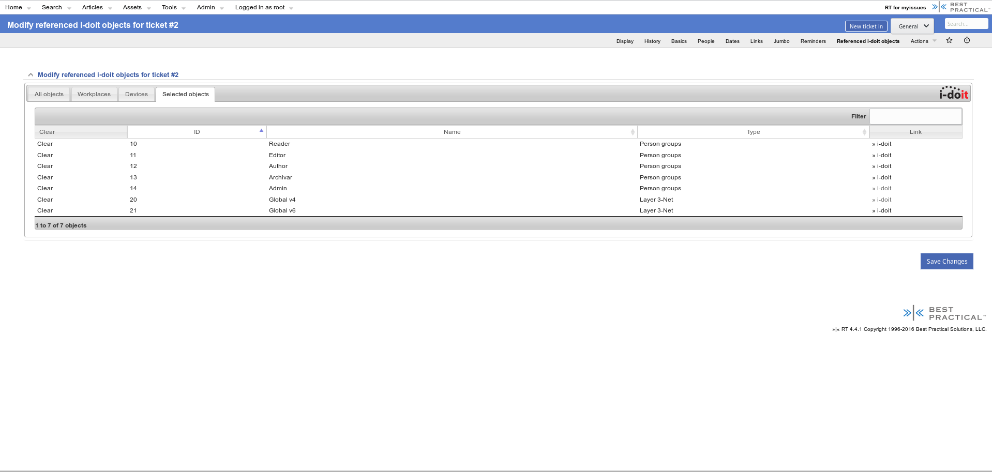Open i-doit link for Global v4
Screen dimensions: 992x472
(882, 200)
